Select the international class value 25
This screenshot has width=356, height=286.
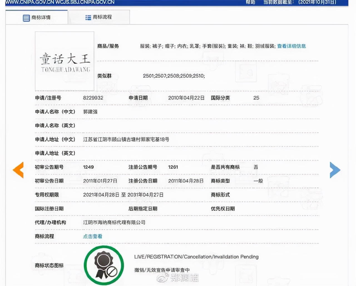[256, 98]
